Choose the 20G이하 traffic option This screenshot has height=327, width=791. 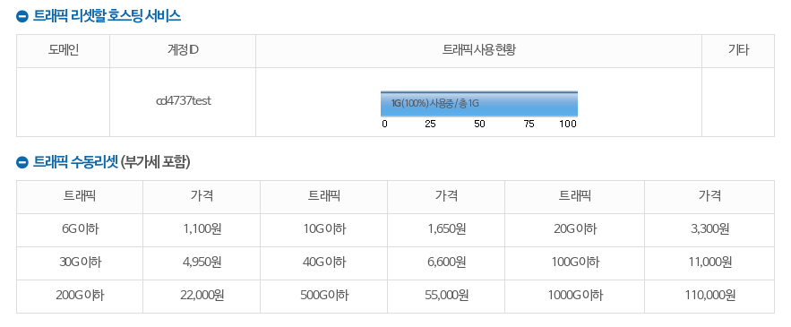click(x=574, y=229)
